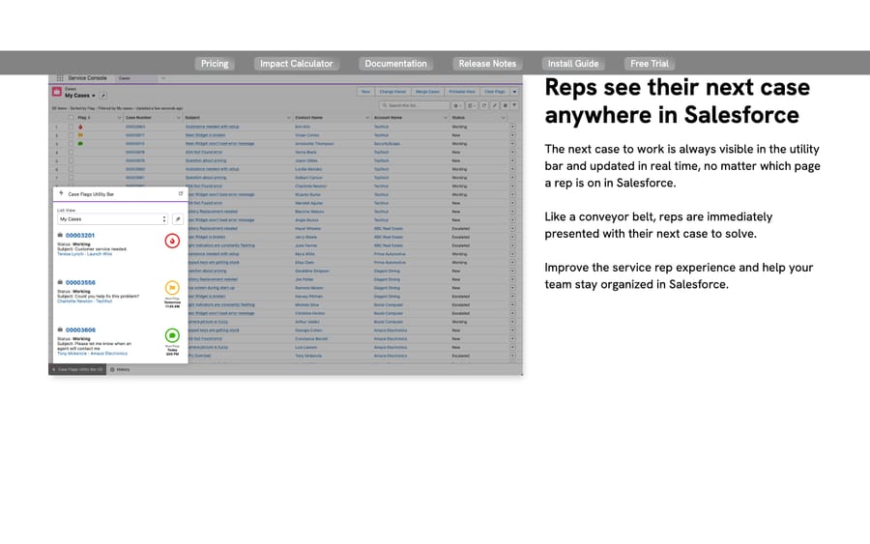Check the row 5 case checkbox
The height and width of the screenshot is (544, 870).
(x=71, y=160)
